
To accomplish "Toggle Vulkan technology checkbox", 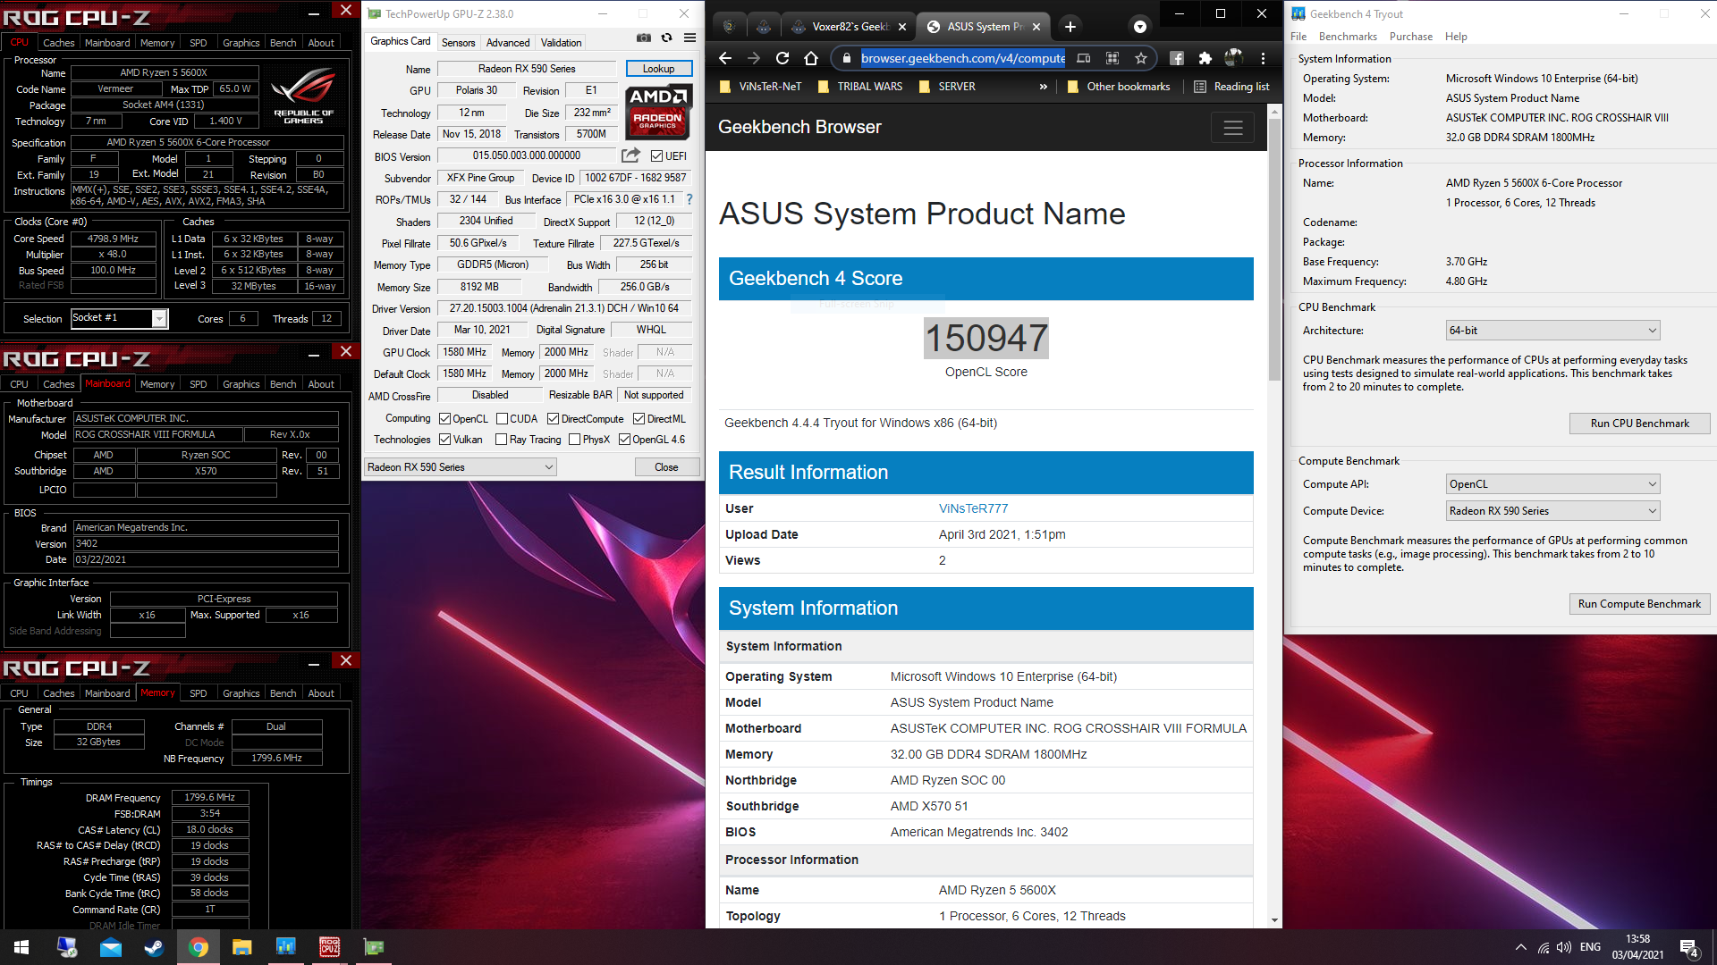I will tap(444, 440).
